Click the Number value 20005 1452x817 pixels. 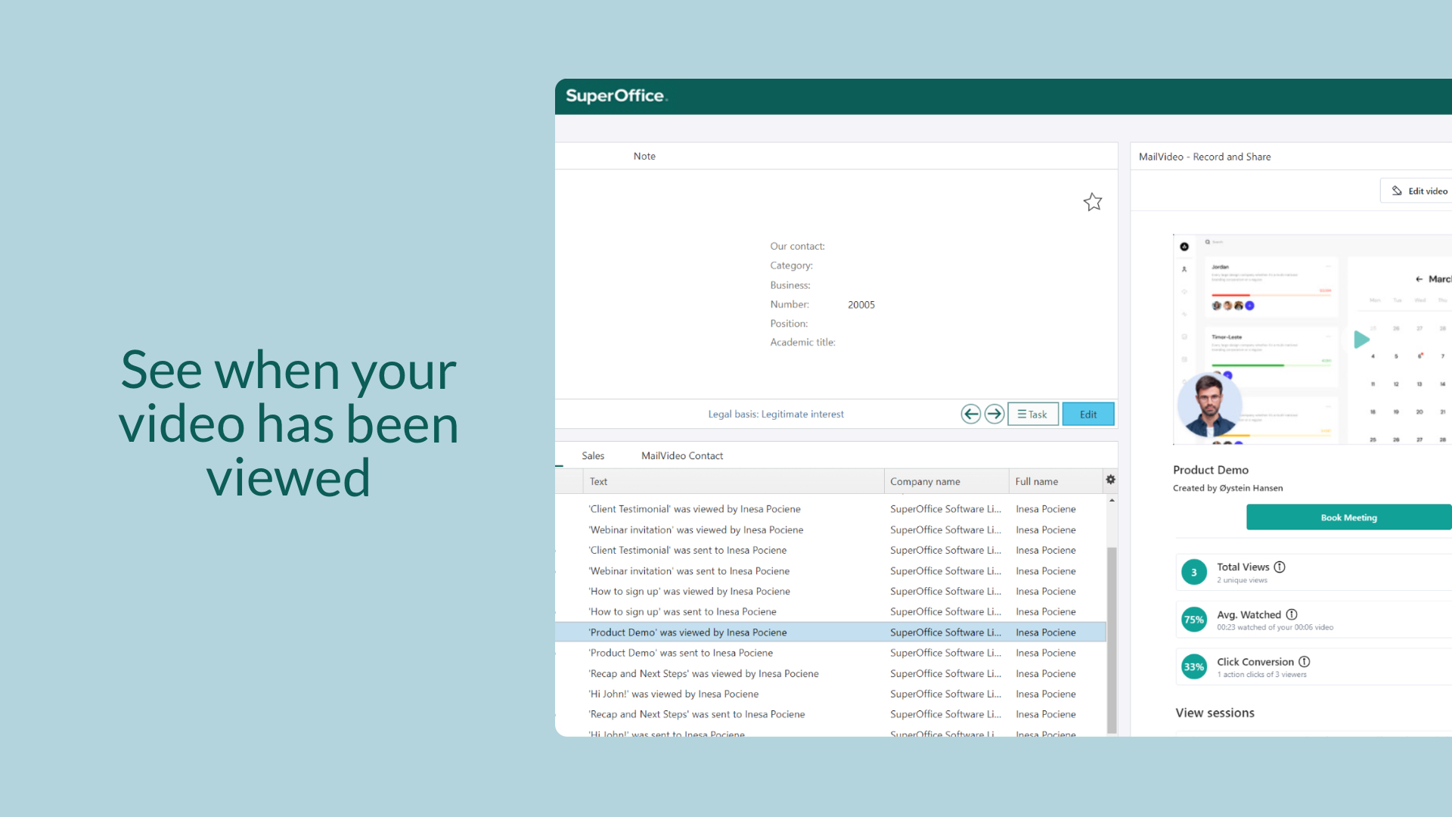pos(861,305)
